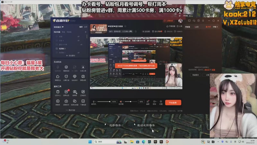Open File Explorer from the taskbar

click(132, 142)
